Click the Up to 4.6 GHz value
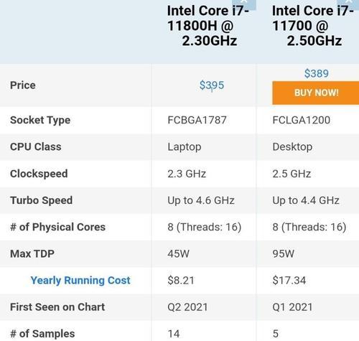Screen dimensions: 359x341 [201, 200]
